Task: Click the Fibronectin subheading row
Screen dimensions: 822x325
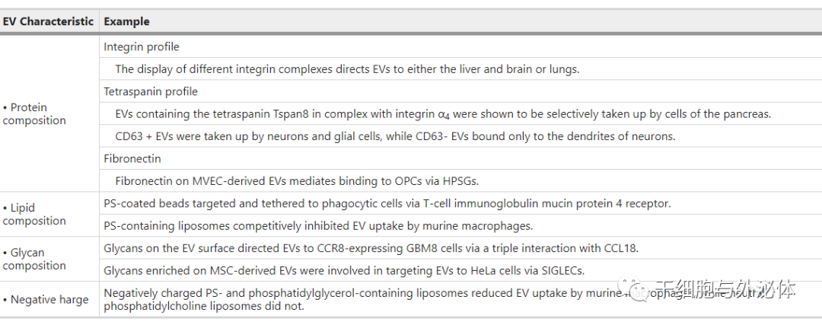Action: [460, 158]
